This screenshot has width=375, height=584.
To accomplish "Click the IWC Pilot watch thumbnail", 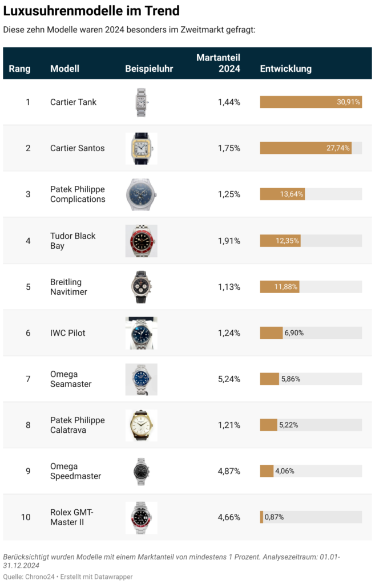I will [x=142, y=333].
